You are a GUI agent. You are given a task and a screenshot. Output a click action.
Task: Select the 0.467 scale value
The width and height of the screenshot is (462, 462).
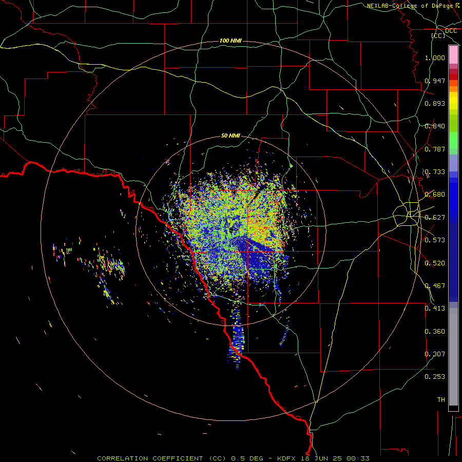click(x=435, y=286)
